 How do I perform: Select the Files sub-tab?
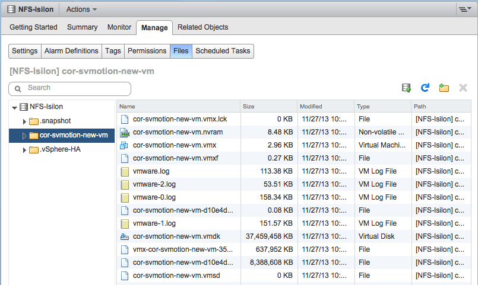click(181, 51)
